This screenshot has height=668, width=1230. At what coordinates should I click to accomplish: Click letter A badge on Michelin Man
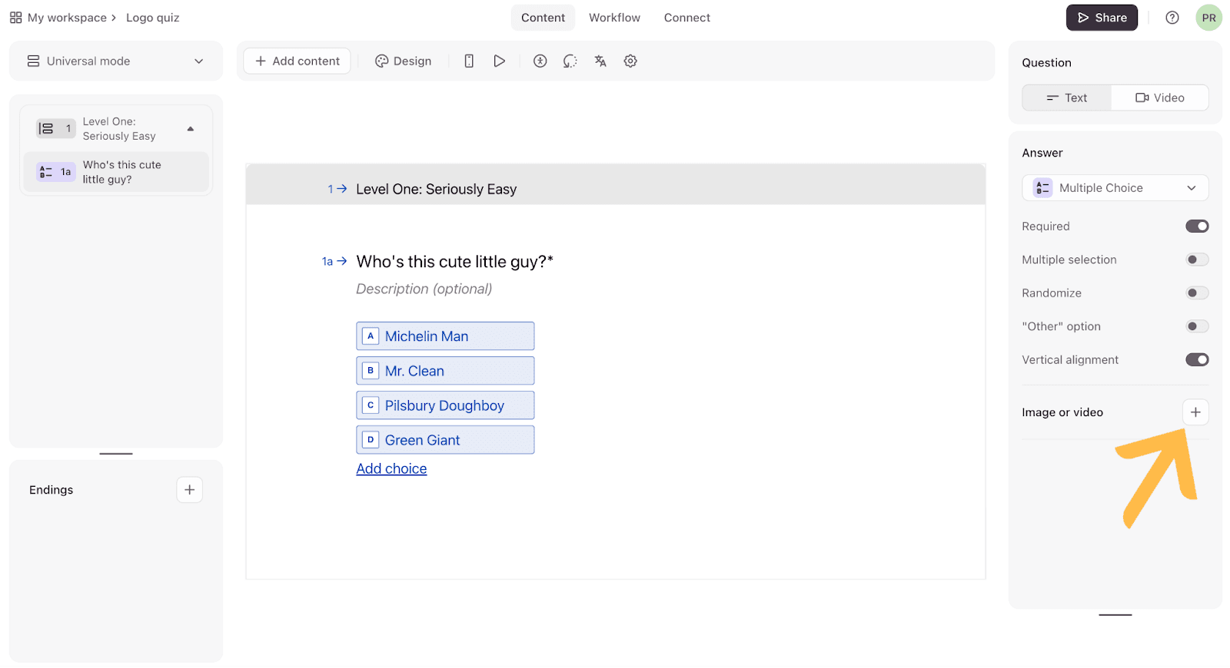coord(371,336)
